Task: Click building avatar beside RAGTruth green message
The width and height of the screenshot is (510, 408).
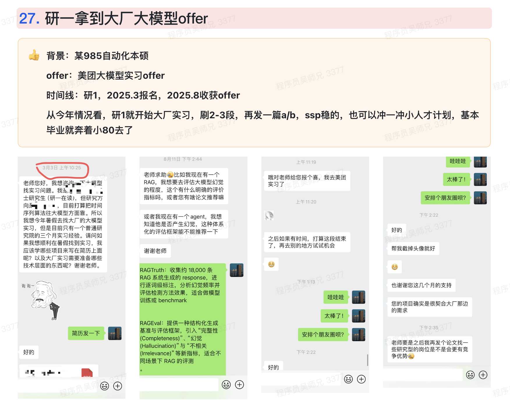Action: pos(237,270)
